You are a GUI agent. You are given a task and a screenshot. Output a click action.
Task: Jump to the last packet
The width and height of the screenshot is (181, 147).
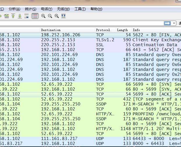[20, 16]
